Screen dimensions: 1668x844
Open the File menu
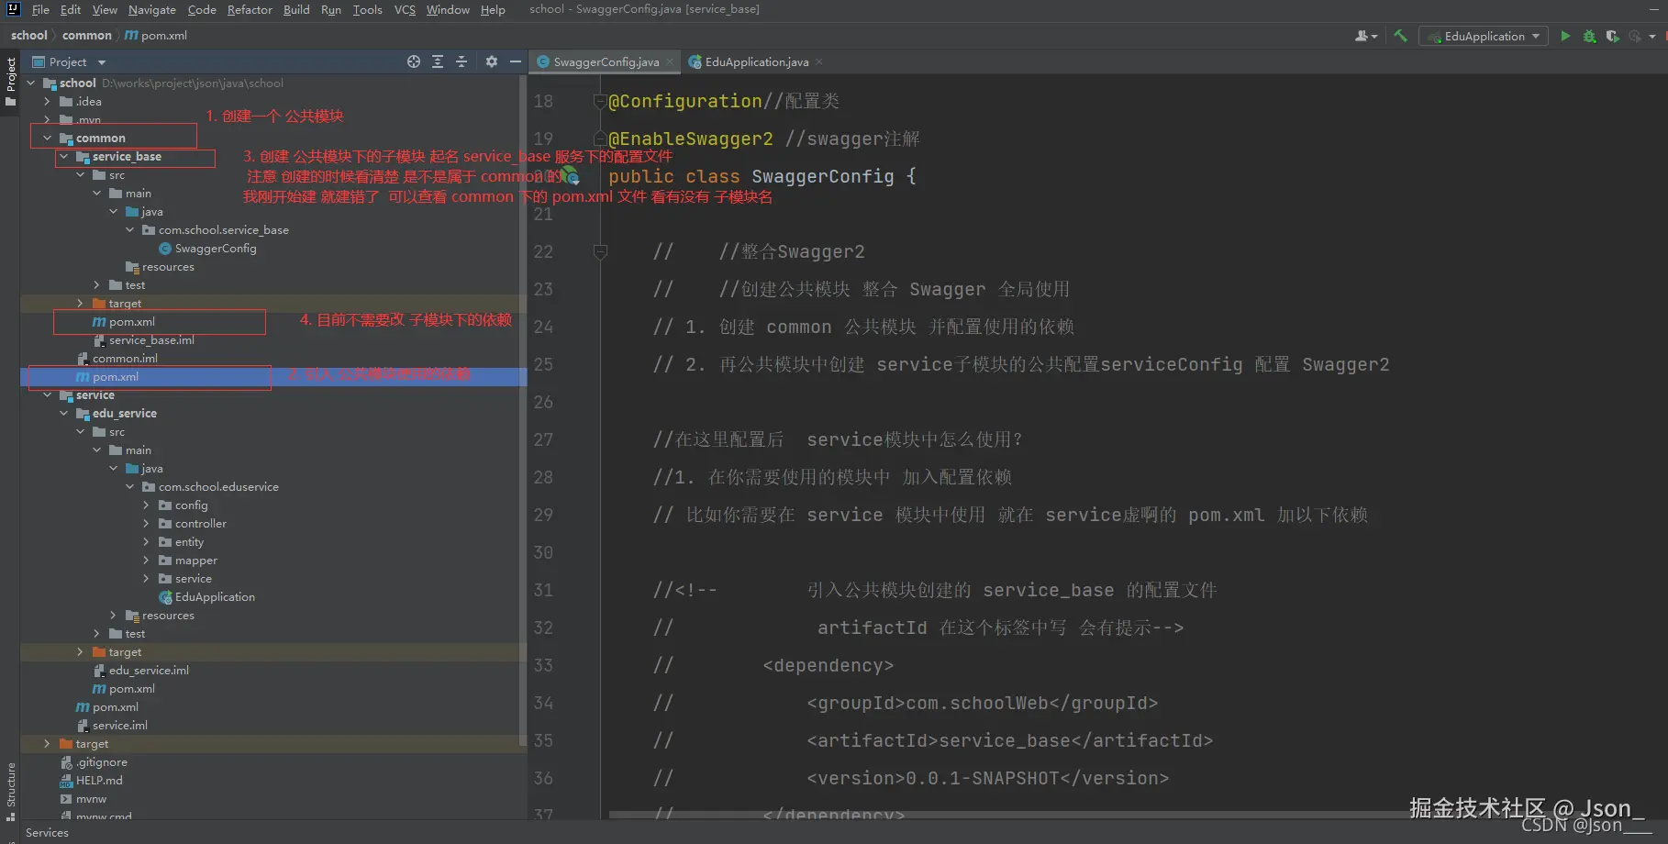[40, 9]
